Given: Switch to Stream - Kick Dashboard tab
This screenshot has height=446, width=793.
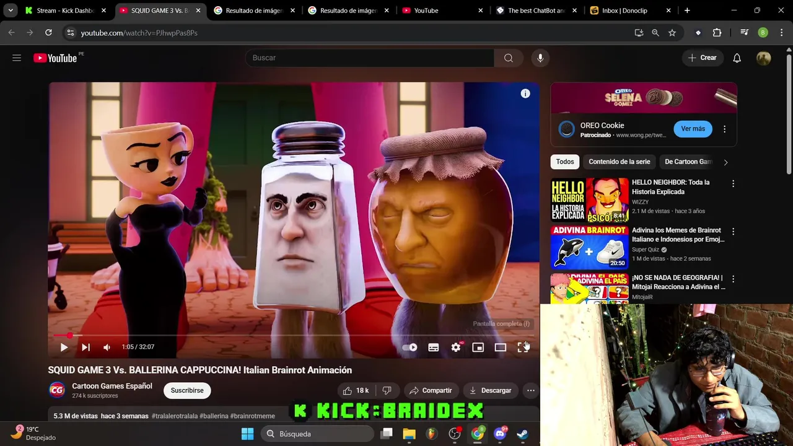Looking at the screenshot, I should tap(66, 11).
